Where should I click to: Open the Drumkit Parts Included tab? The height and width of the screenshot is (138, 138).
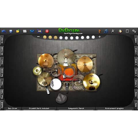pyautogui.click(x=39, y=108)
